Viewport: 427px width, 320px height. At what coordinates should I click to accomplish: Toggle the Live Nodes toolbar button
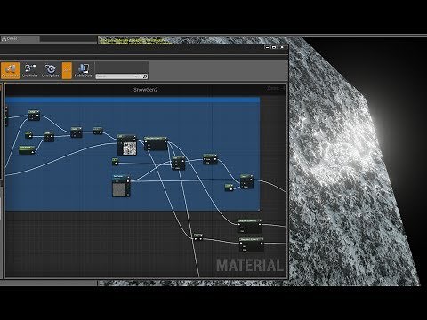point(30,70)
